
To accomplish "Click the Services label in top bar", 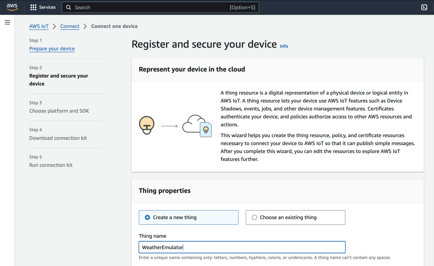I will (47, 7).
